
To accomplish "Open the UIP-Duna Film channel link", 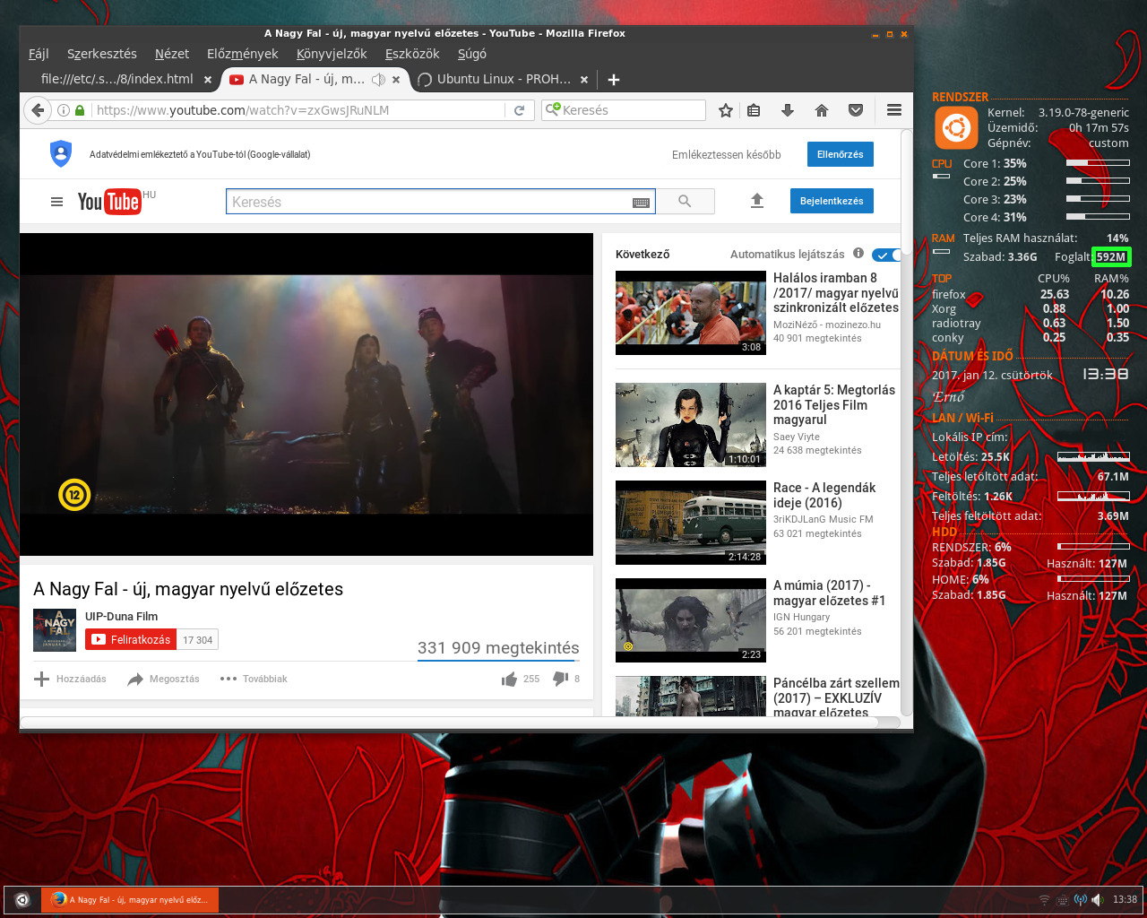I will [x=121, y=616].
